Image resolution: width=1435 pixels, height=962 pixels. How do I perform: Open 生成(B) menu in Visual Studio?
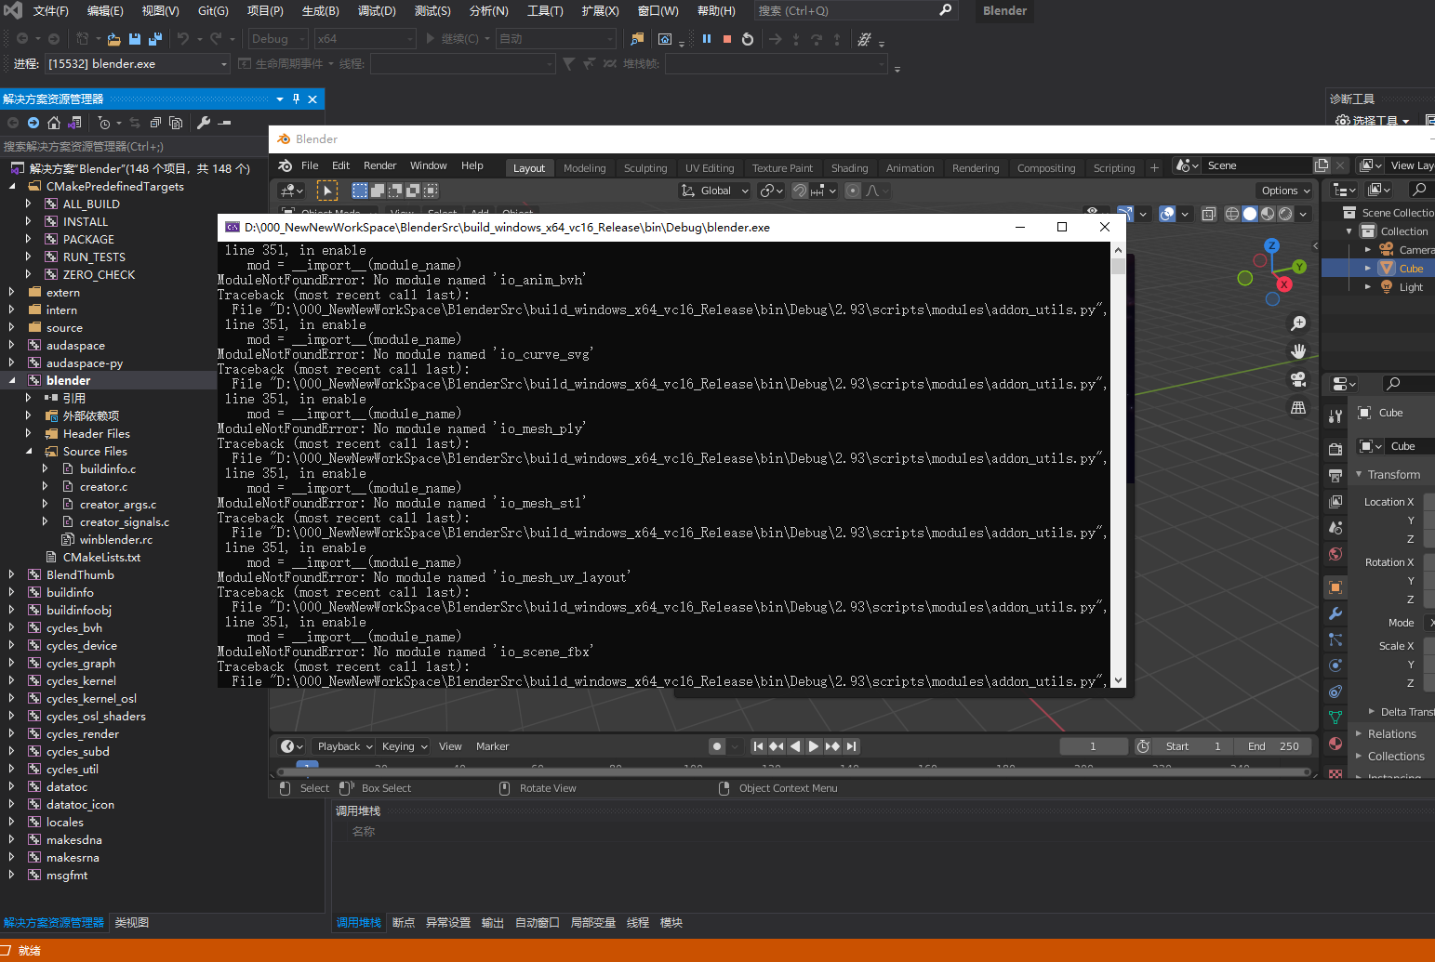321,11
